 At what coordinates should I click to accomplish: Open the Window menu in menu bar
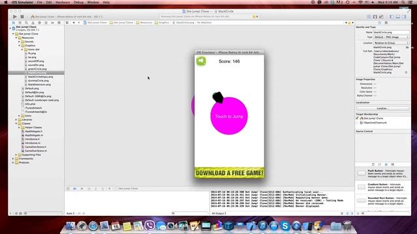pos(93,3)
